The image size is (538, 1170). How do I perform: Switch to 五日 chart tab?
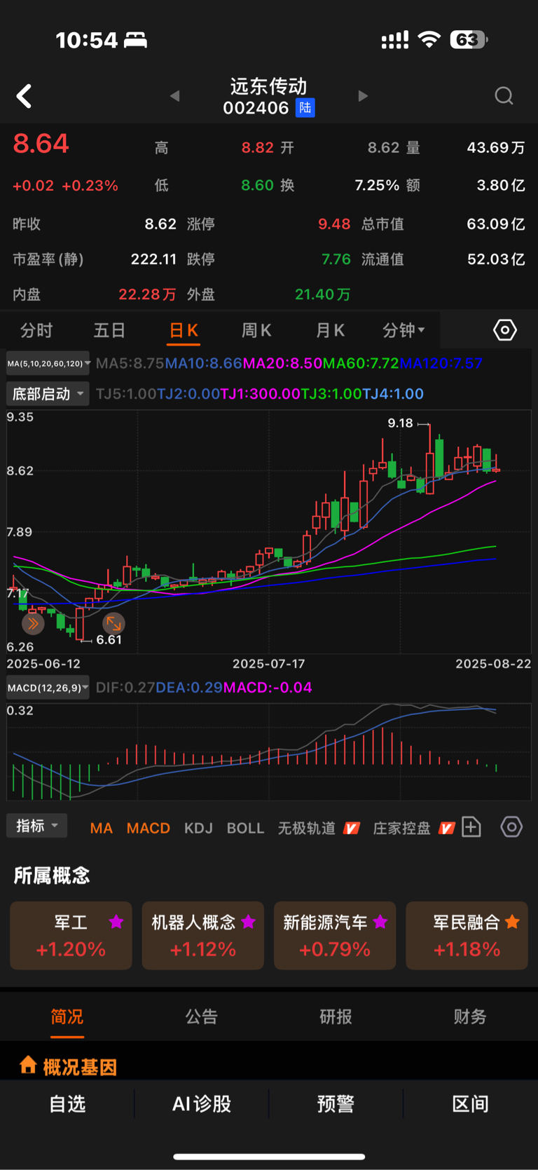pos(109,330)
